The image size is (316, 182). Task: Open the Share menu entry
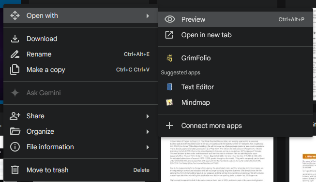click(81, 116)
